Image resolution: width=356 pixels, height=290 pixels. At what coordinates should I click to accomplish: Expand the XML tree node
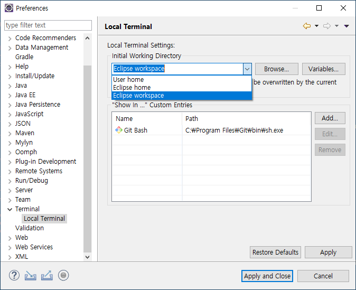(10, 257)
